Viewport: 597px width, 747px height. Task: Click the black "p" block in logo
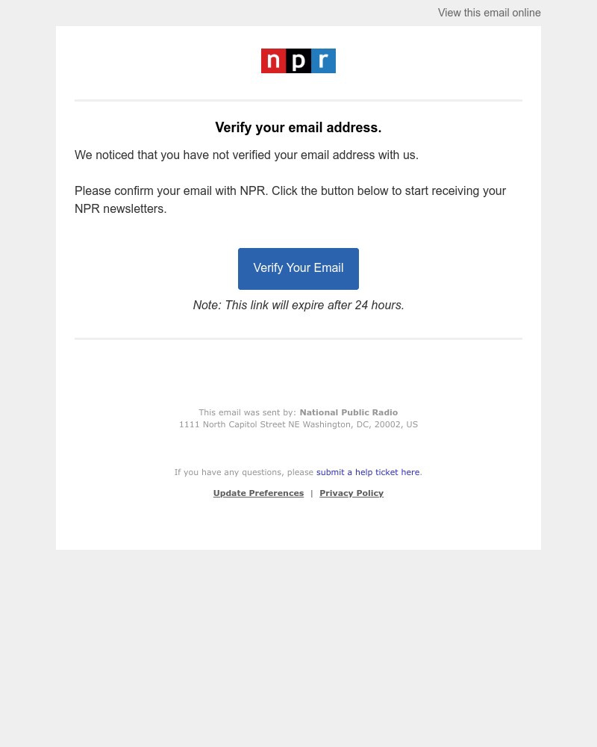click(x=298, y=61)
